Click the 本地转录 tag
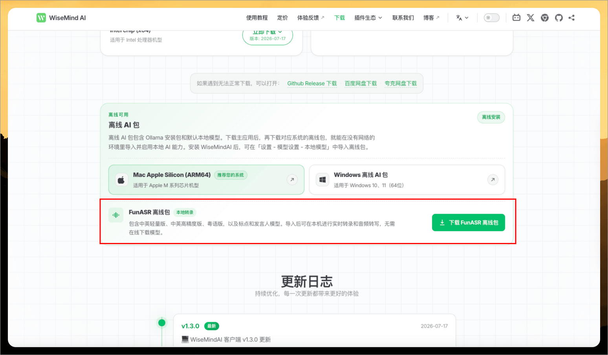 click(185, 212)
